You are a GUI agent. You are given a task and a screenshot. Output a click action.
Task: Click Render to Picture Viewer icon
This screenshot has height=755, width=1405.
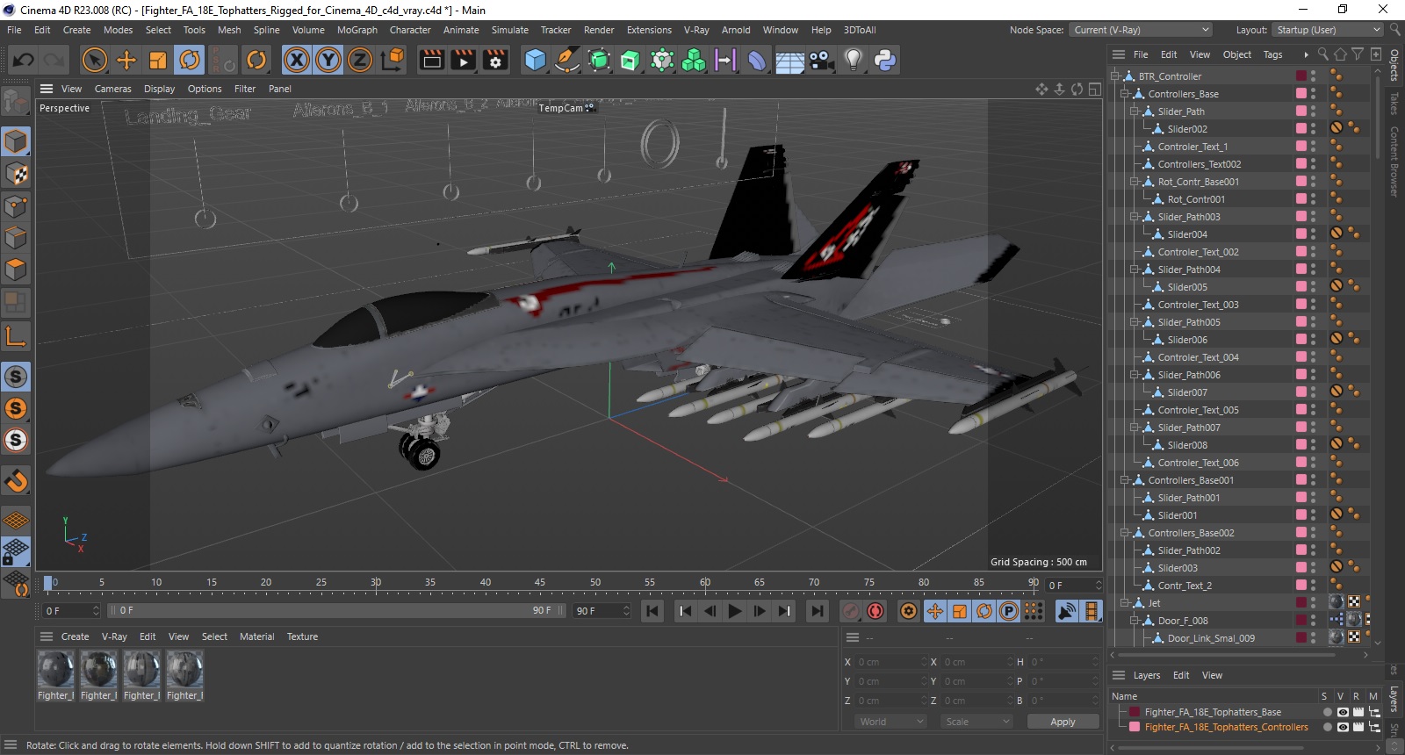(x=463, y=60)
